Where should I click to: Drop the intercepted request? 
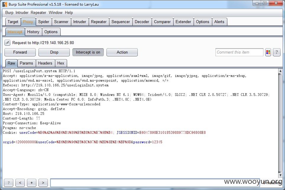click(x=54, y=52)
